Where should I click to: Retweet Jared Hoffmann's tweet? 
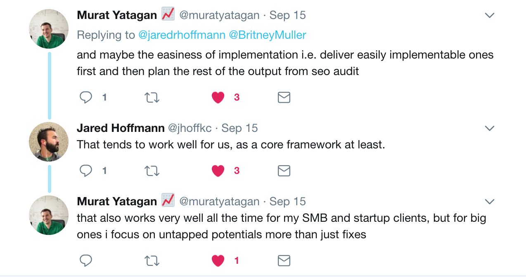point(152,170)
